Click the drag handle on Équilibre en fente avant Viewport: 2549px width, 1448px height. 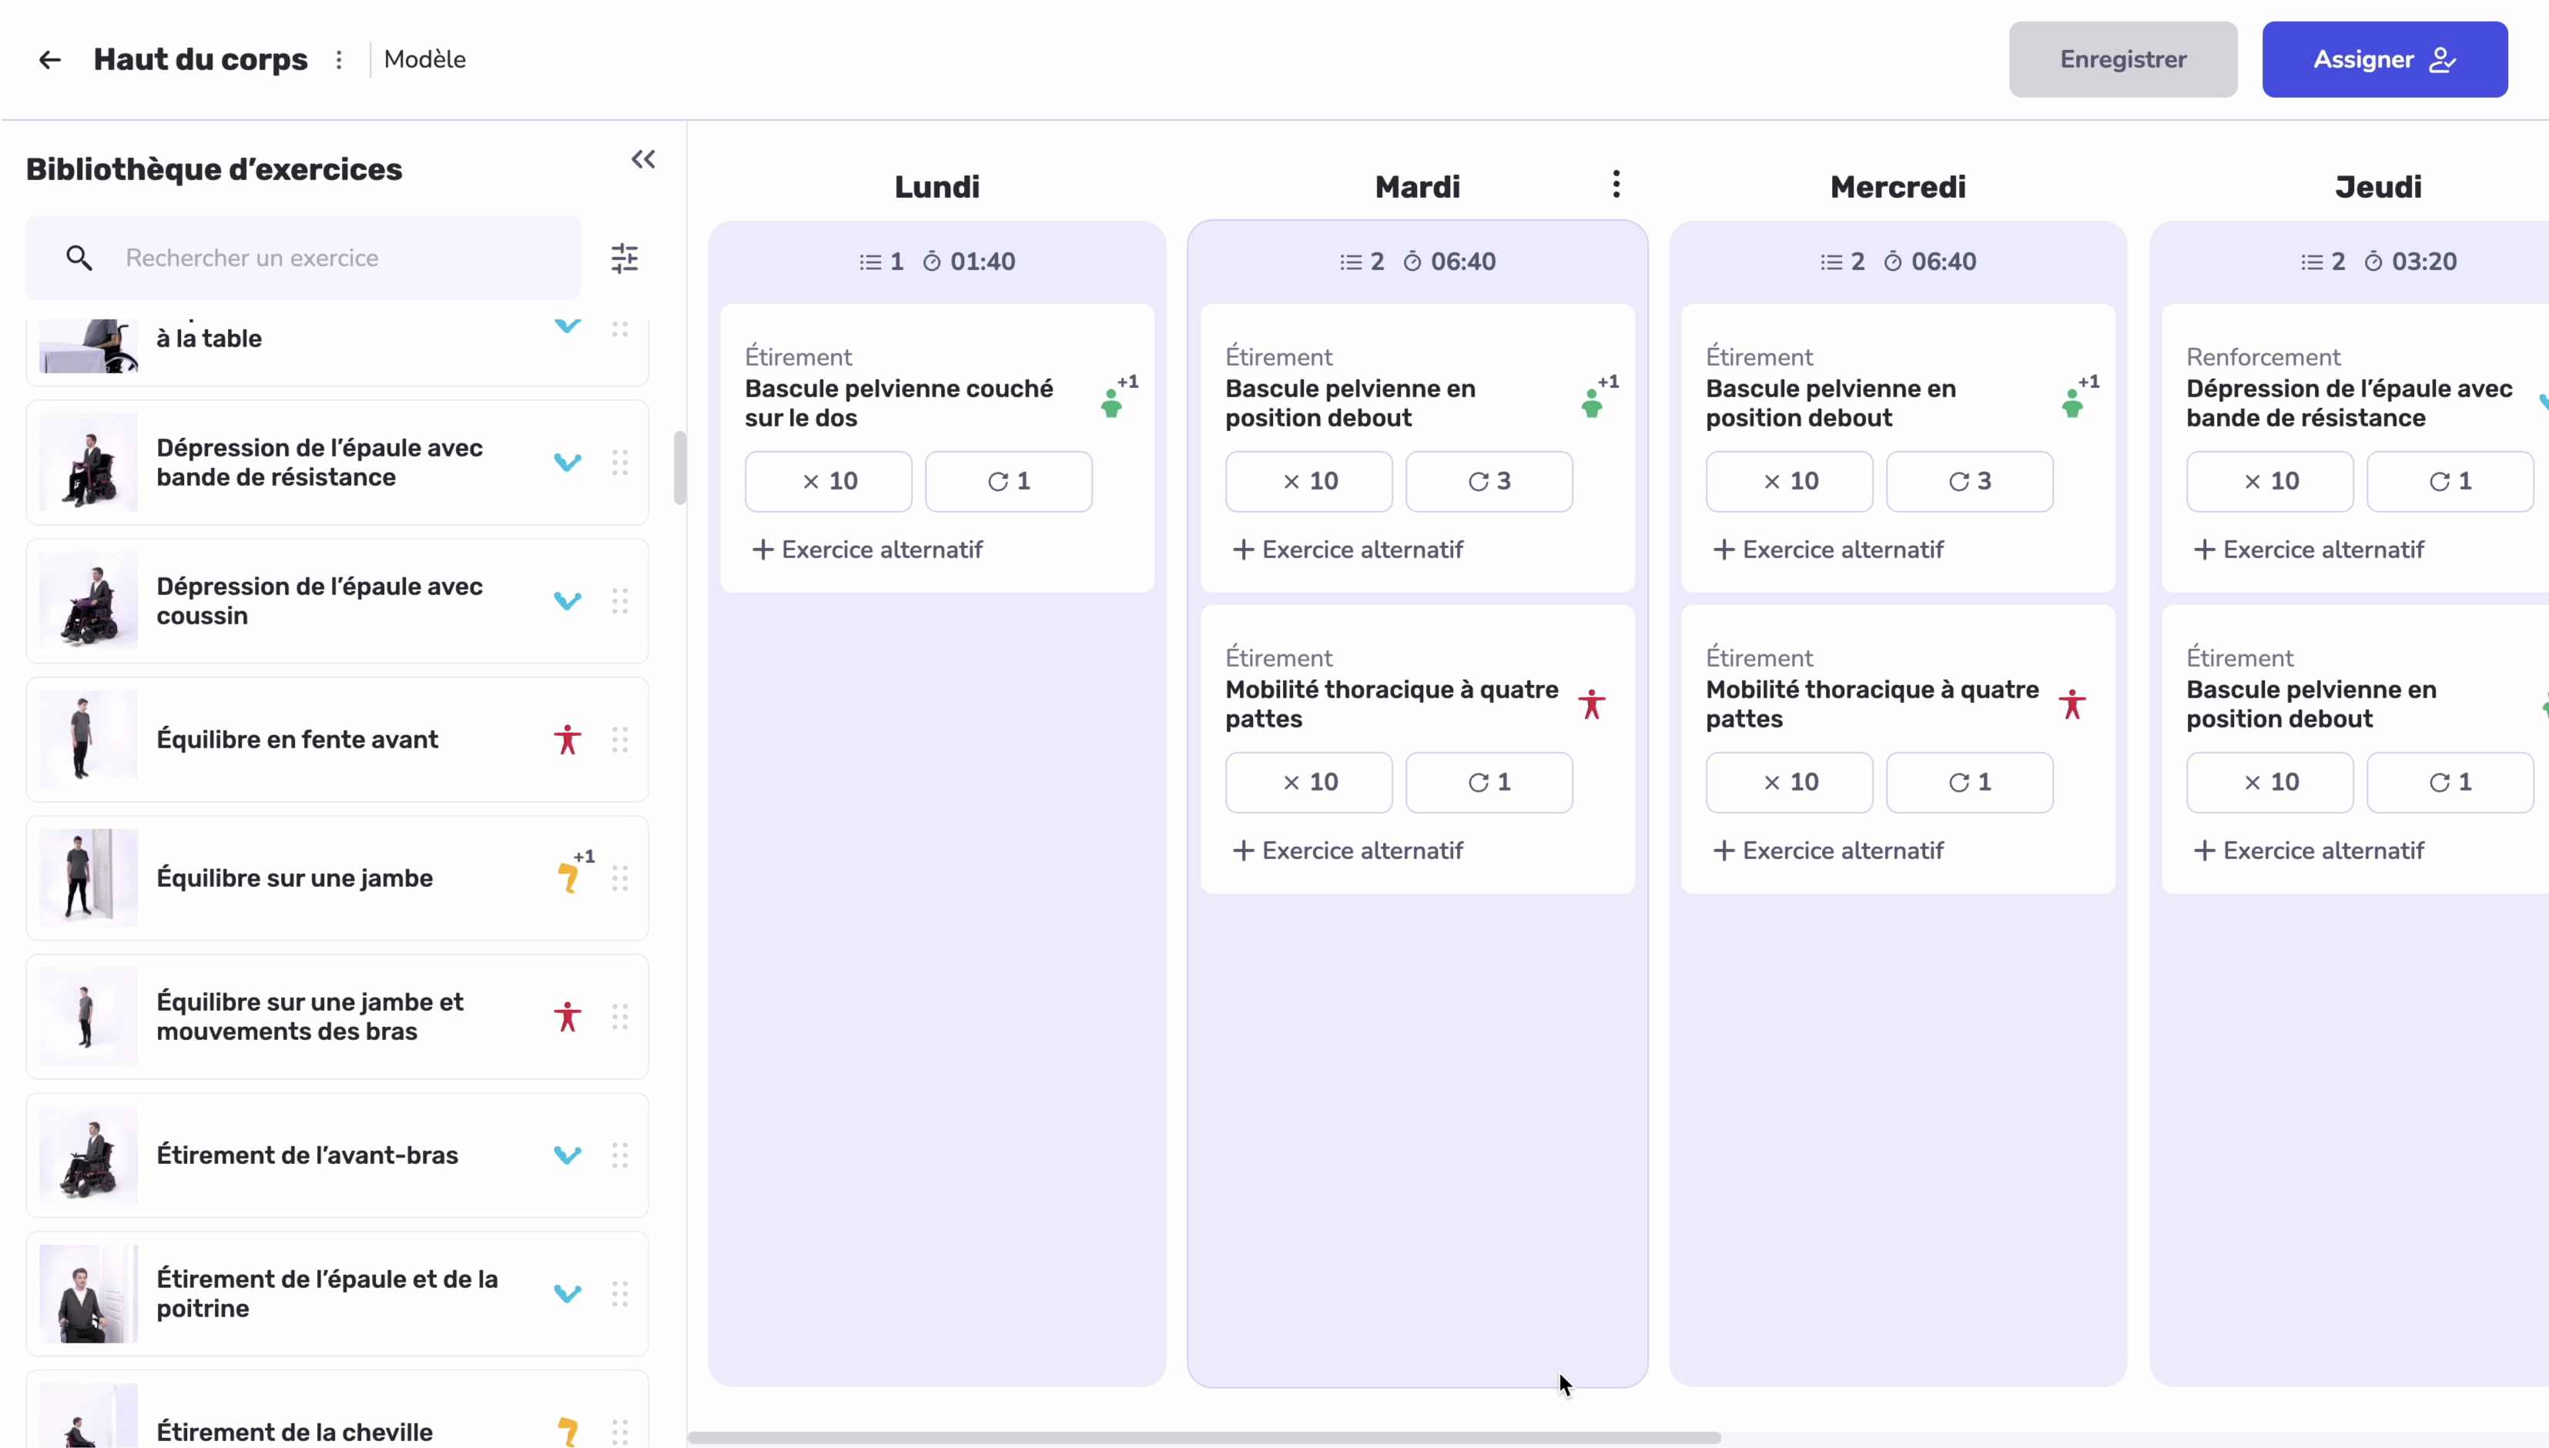click(x=621, y=739)
